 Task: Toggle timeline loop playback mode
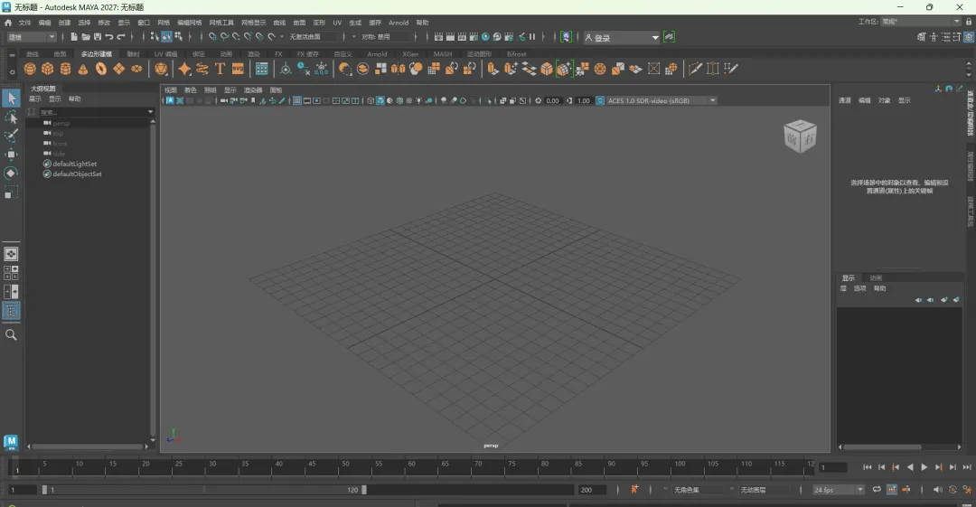tap(876, 490)
